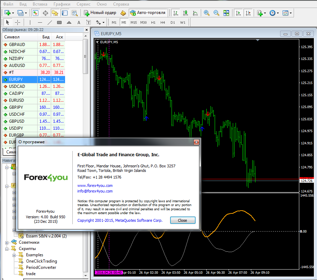Open the Сервис menu

[x=83, y=4]
